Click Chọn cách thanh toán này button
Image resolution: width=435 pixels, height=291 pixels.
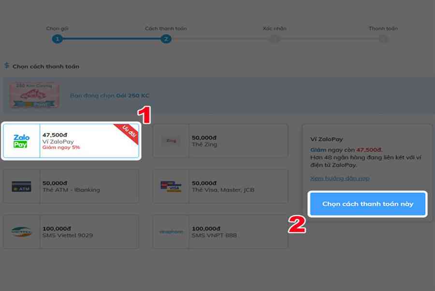pyautogui.click(x=368, y=204)
